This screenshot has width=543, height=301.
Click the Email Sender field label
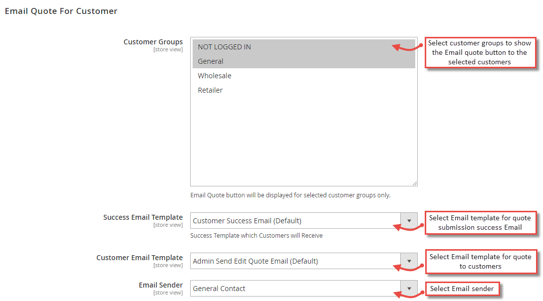pos(161,285)
